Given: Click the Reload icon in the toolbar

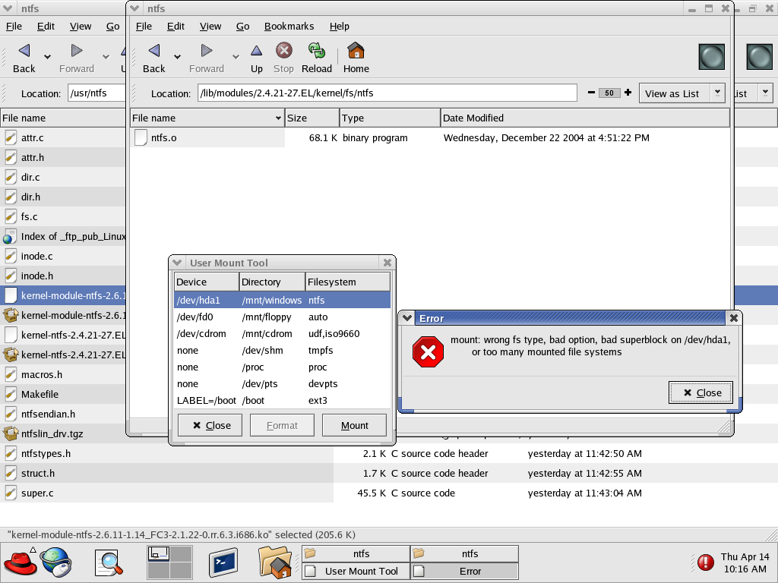Looking at the screenshot, I should 317,58.
